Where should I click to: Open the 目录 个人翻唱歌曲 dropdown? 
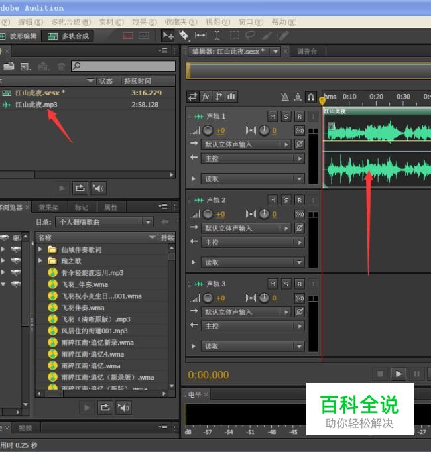pyautogui.click(x=104, y=222)
